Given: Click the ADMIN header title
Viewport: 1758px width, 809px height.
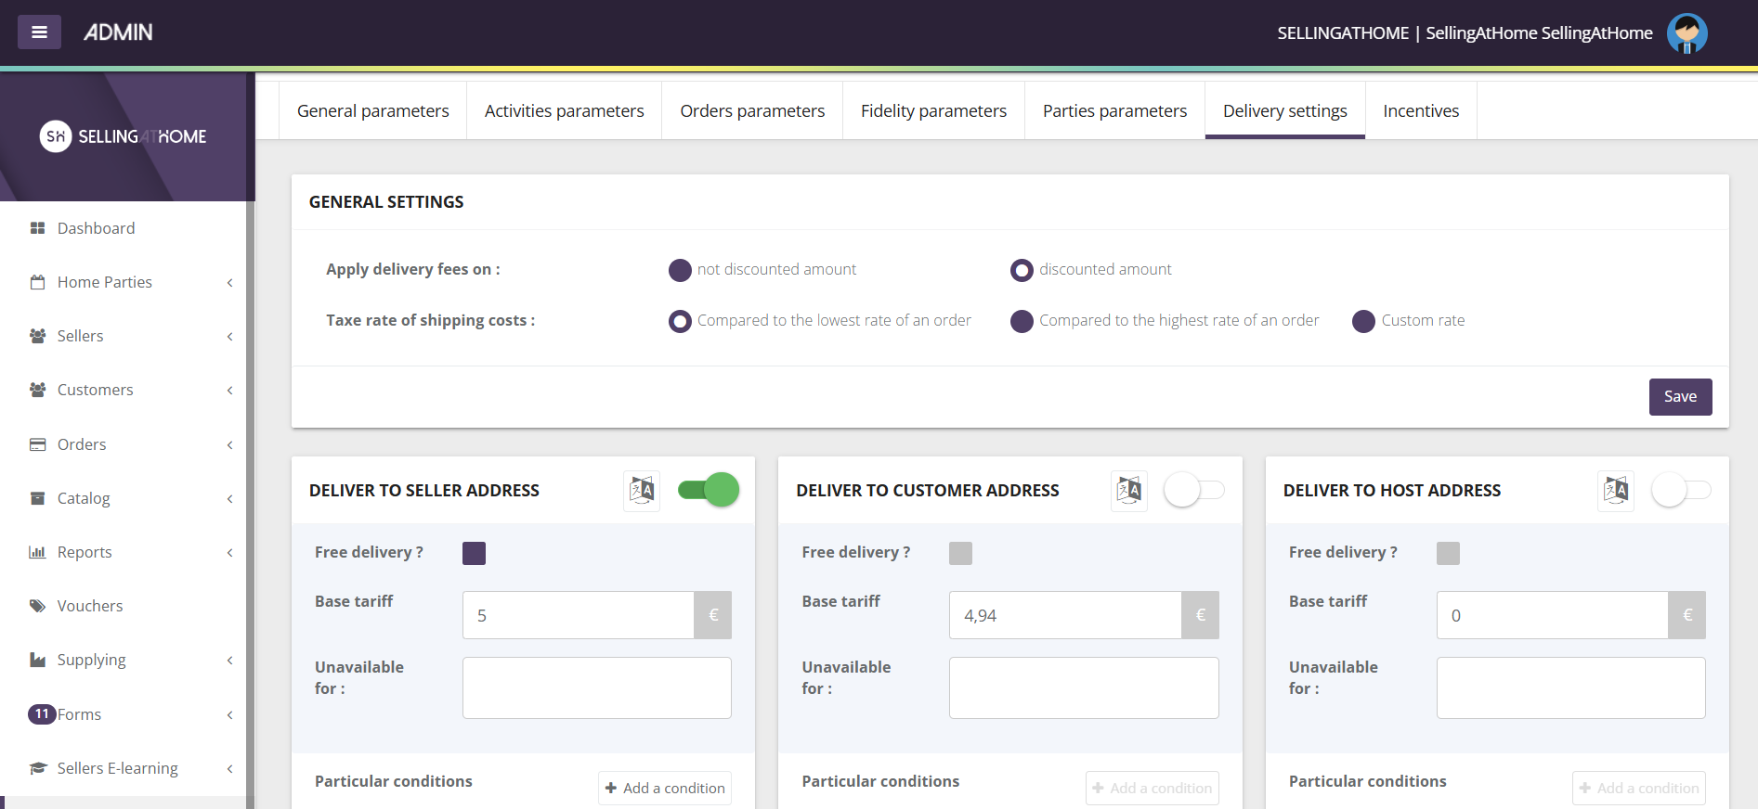Looking at the screenshot, I should click(118, 32).
